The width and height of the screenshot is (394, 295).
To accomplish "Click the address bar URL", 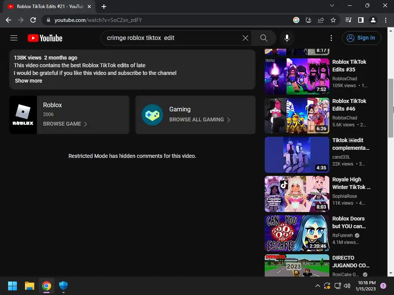I will [x=98, y=20].
